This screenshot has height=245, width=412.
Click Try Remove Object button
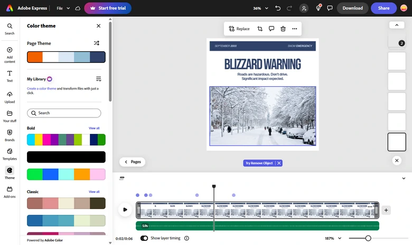tap(259, 163)
